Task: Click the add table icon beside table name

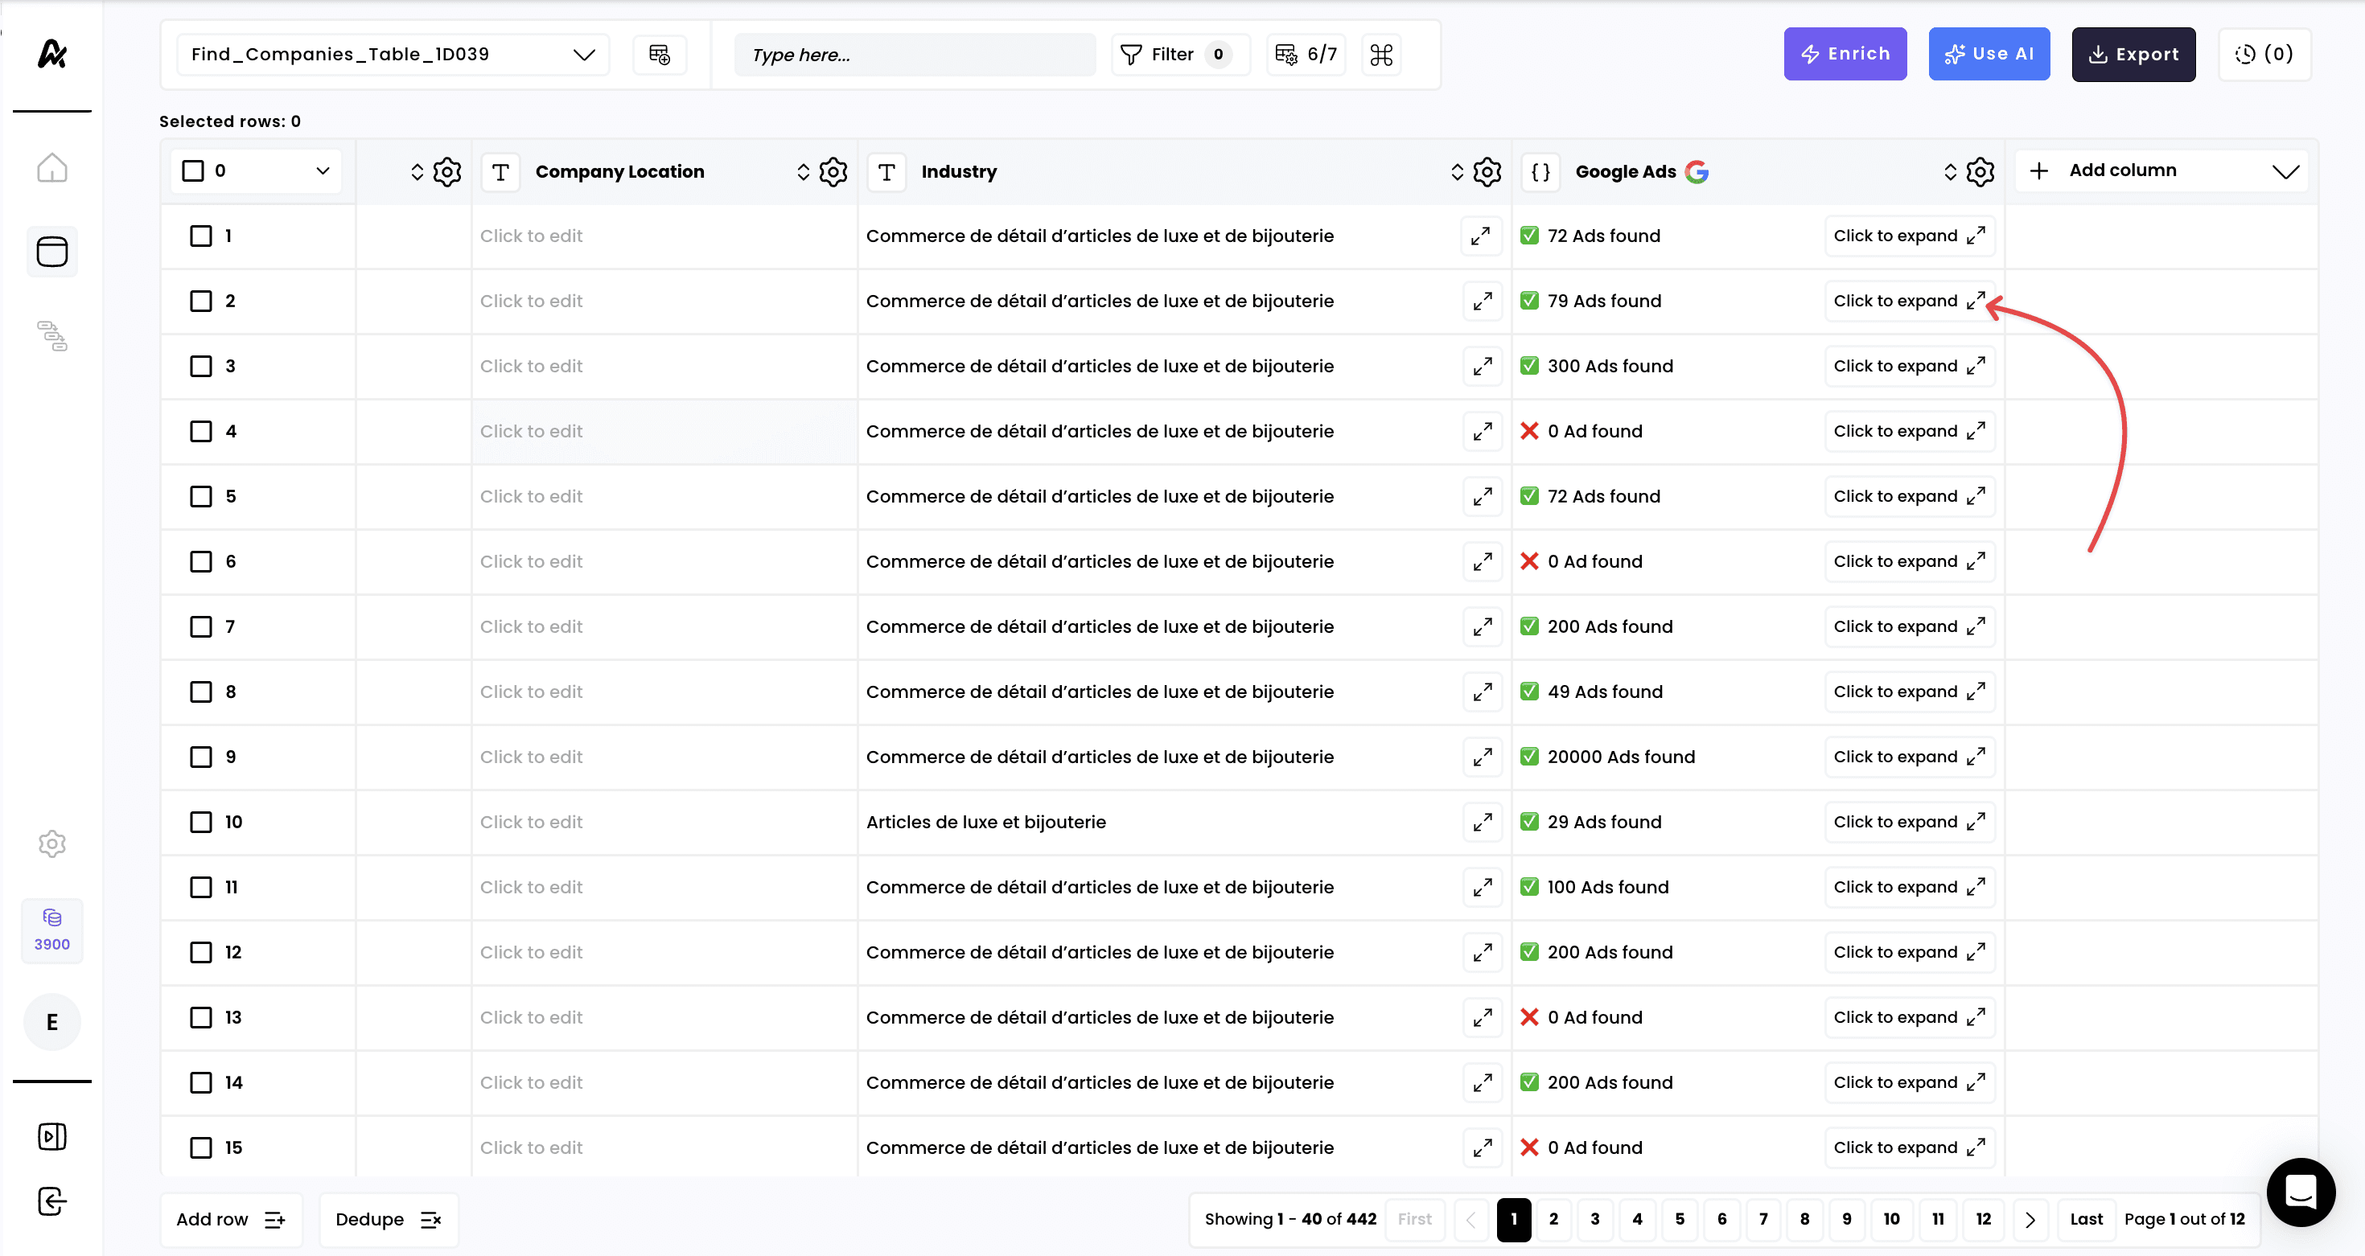Action: 659,54
